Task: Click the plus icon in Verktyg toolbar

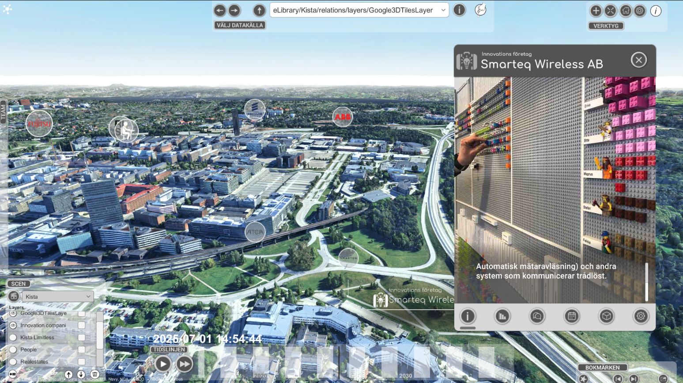Action: [596, 11]
